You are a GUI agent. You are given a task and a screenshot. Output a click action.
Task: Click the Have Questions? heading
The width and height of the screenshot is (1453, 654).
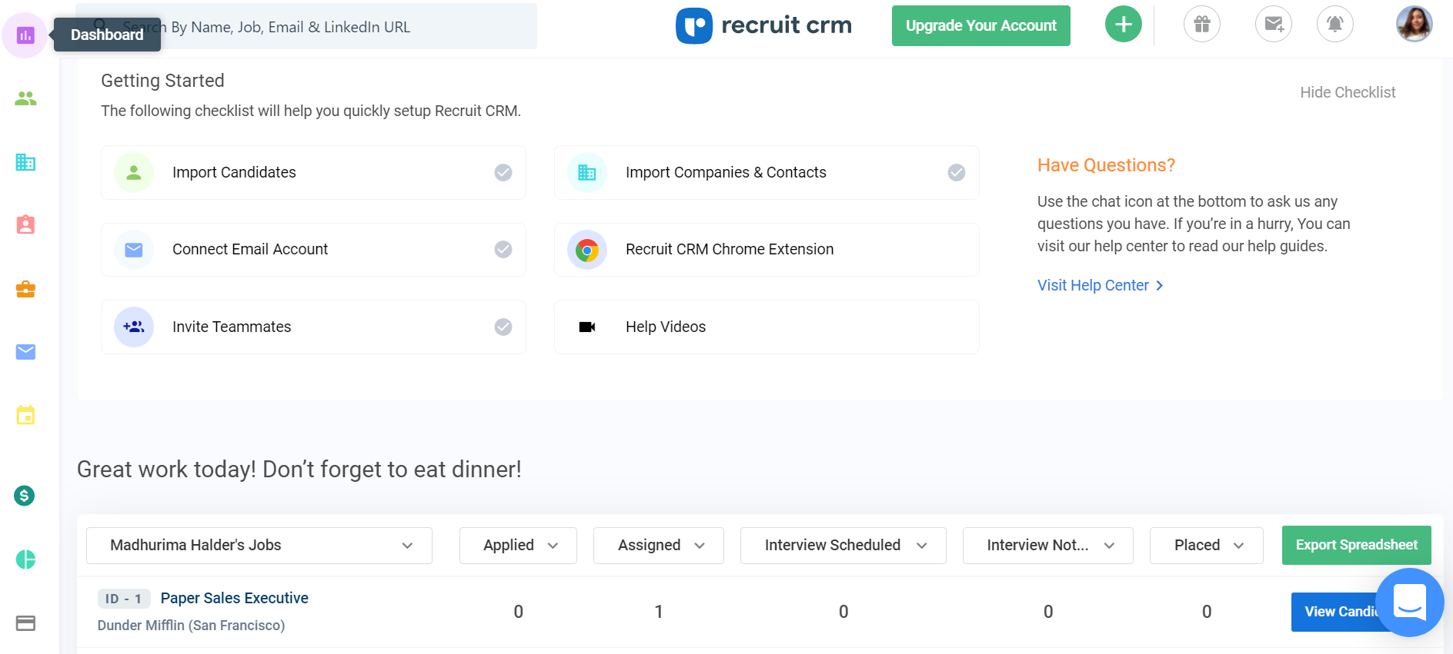(1106, 165)
